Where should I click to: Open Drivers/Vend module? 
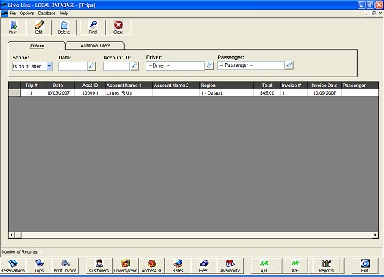tap(125, 266)
